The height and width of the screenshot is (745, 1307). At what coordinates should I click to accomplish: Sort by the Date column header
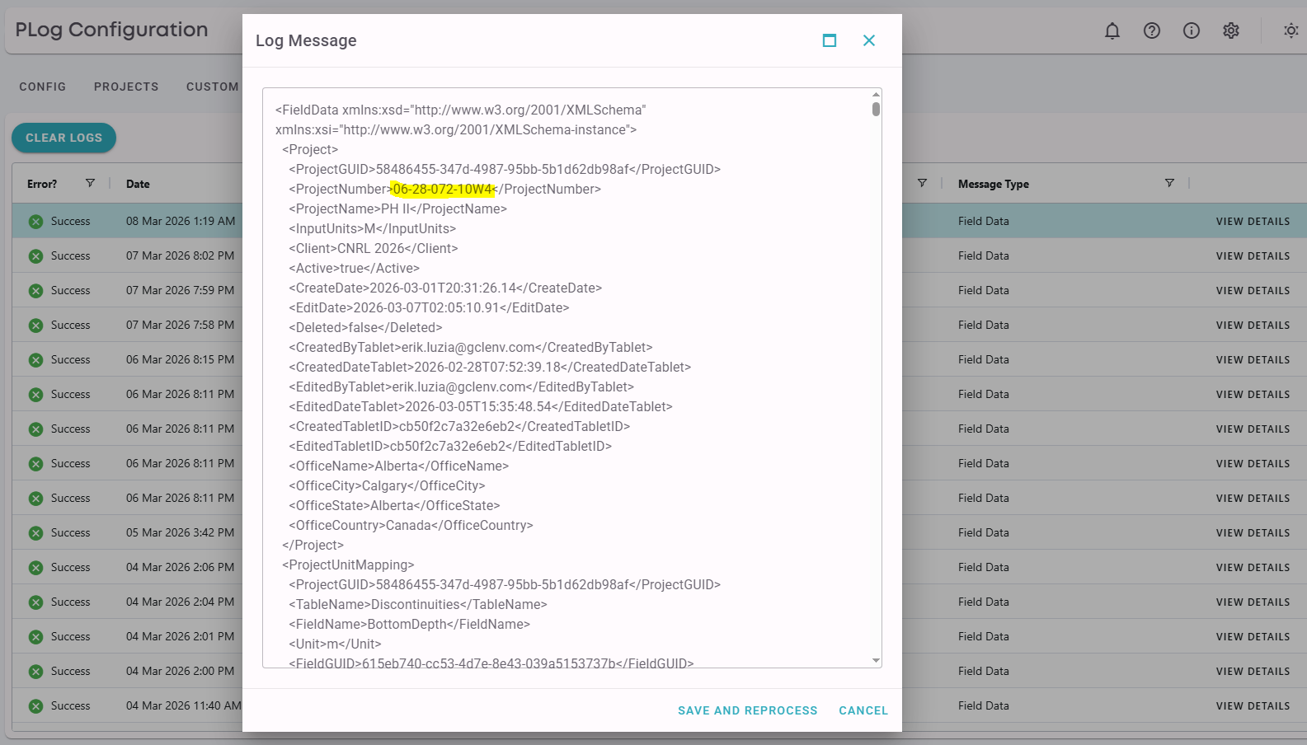(138, 184)
